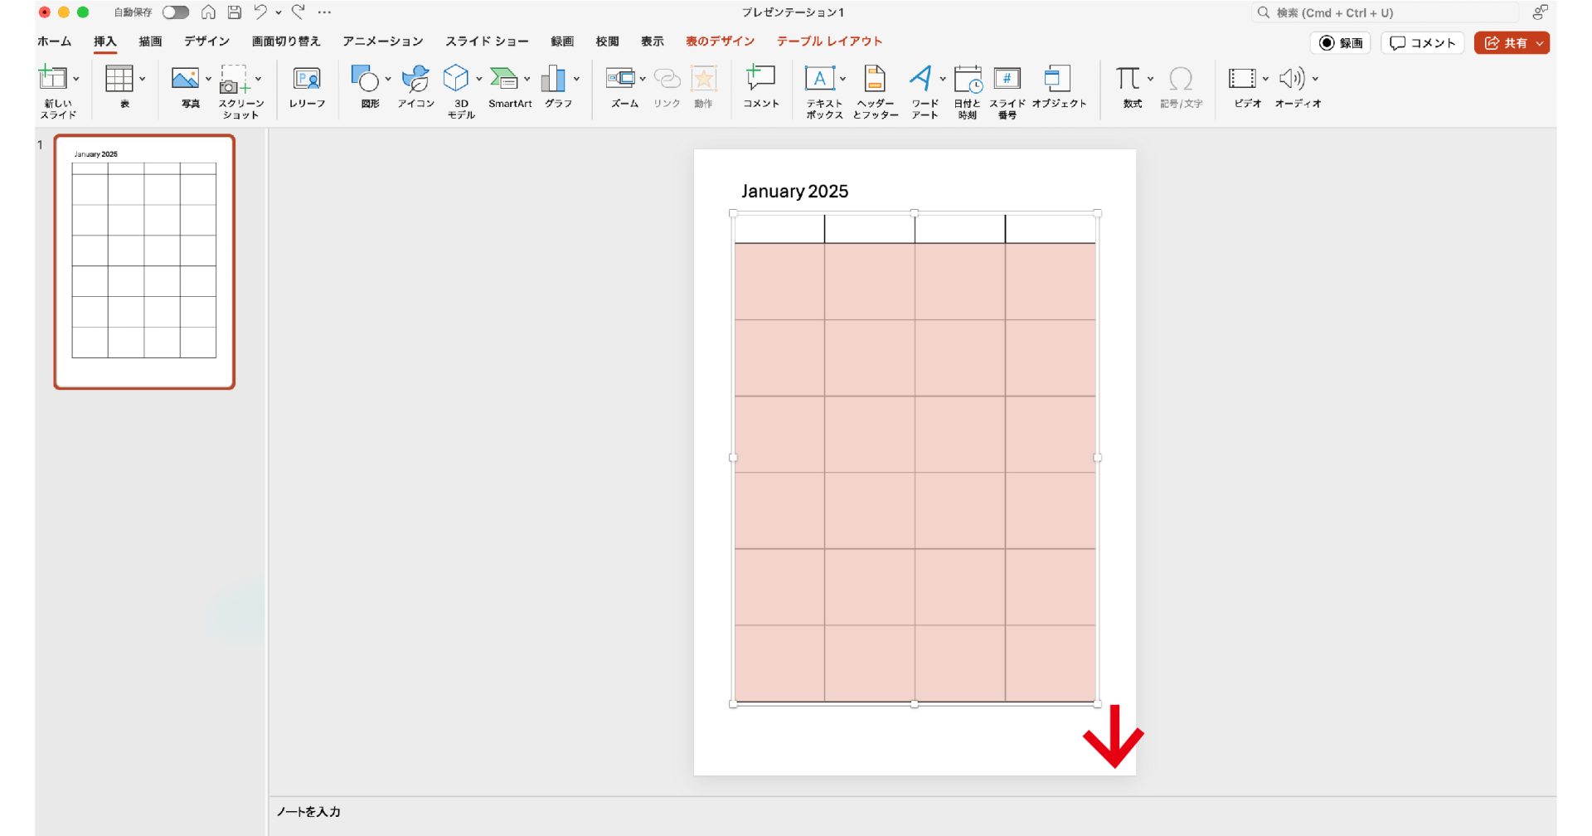
Task: Click the SmartArt icon
Action: (x=504, y=80)
